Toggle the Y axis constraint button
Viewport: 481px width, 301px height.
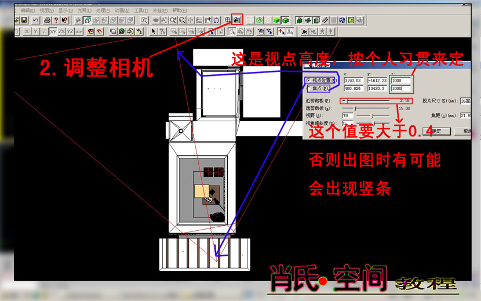click(x=35, y=31)
